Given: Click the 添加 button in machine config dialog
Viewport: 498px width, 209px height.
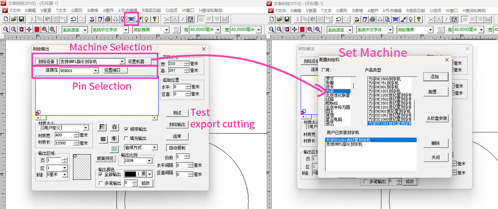Looking at the screenshot, I should point(436,77).
